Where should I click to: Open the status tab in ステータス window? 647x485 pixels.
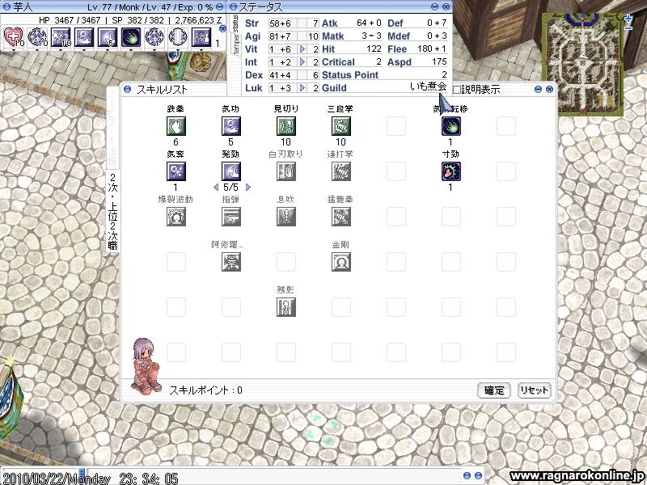tap(235, 23)
